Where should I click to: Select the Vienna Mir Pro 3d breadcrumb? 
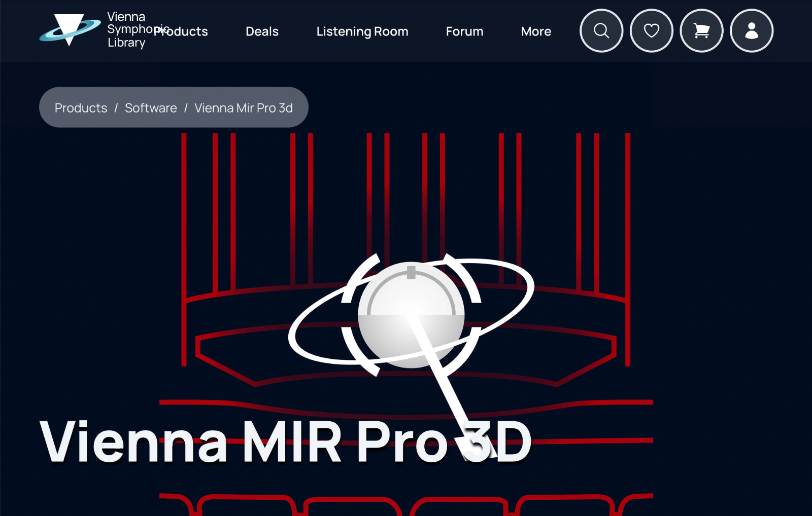[x=244, y=108]
